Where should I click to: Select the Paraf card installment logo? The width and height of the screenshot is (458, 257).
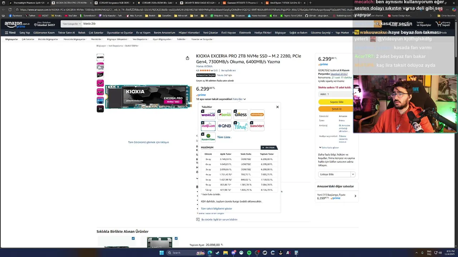(x=241, y=126)
